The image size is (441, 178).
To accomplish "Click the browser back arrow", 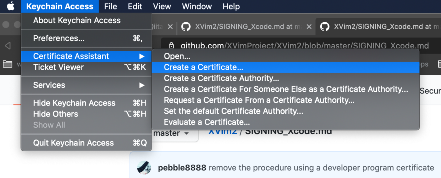I will pos(8,46).
